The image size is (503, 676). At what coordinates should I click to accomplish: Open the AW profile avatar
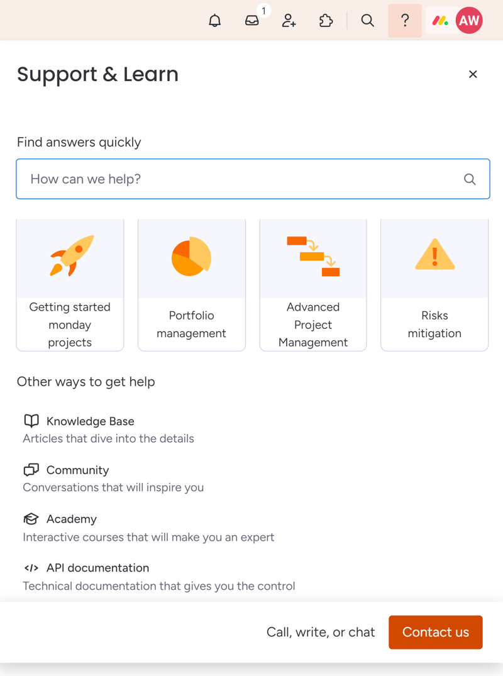(x=470, y=20)
